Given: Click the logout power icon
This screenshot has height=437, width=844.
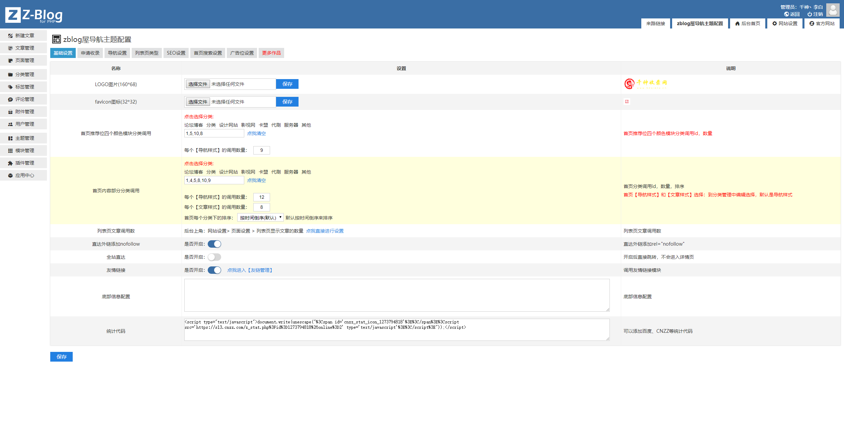Looking at the screenshot, I should click(809, 14).
